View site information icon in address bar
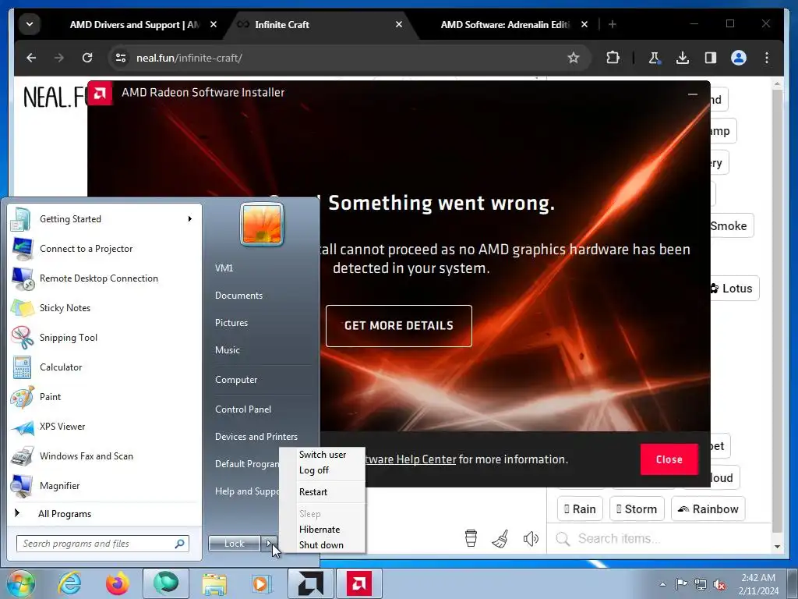 121,58
